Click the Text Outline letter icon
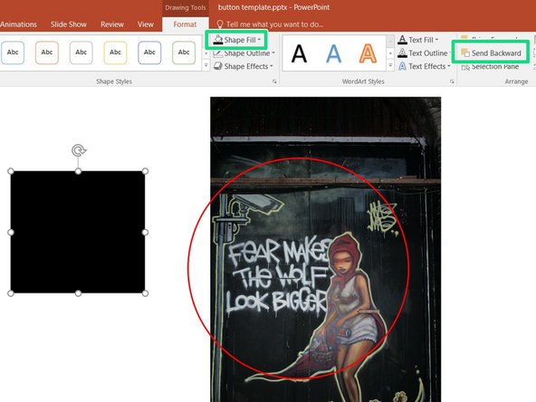Image resolution: width=536 pixels, height=402 pixels. (402, 53)
